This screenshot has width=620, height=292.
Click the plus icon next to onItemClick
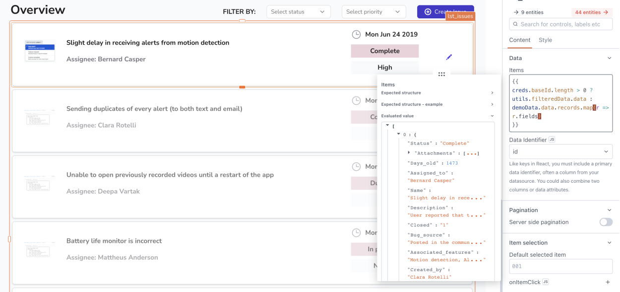pos(608,282)
